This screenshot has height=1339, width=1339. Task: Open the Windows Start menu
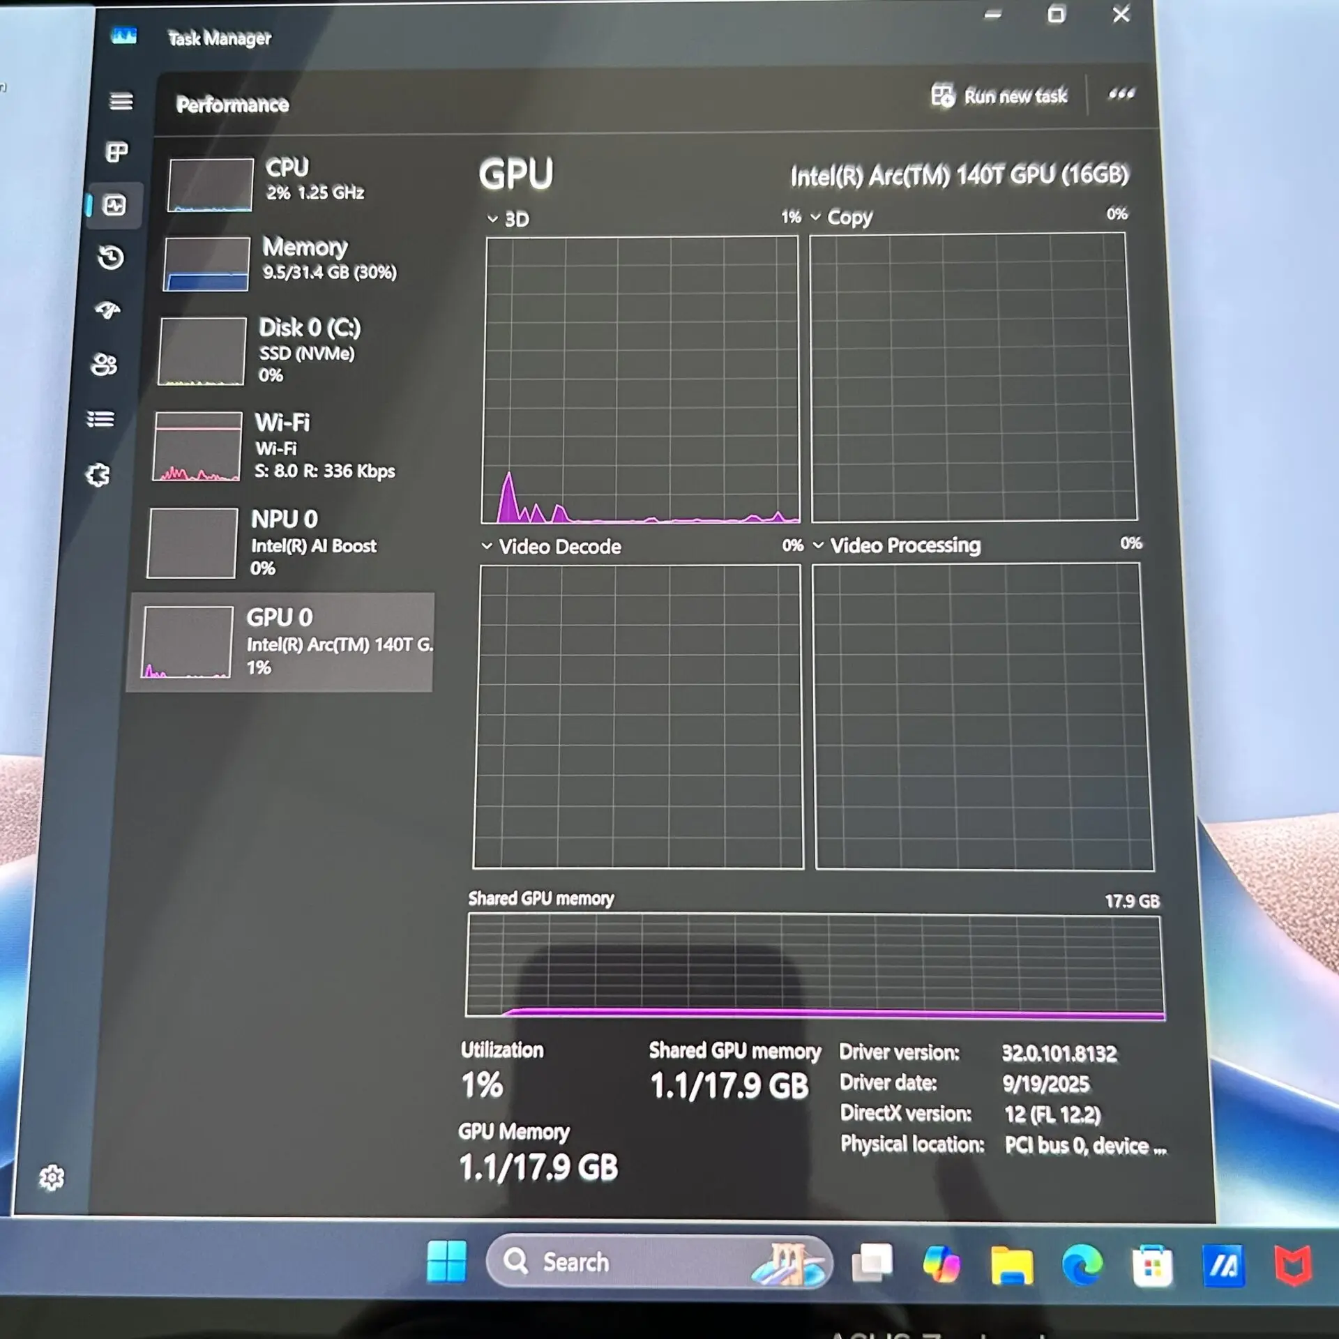click(x=446, y=1262)
